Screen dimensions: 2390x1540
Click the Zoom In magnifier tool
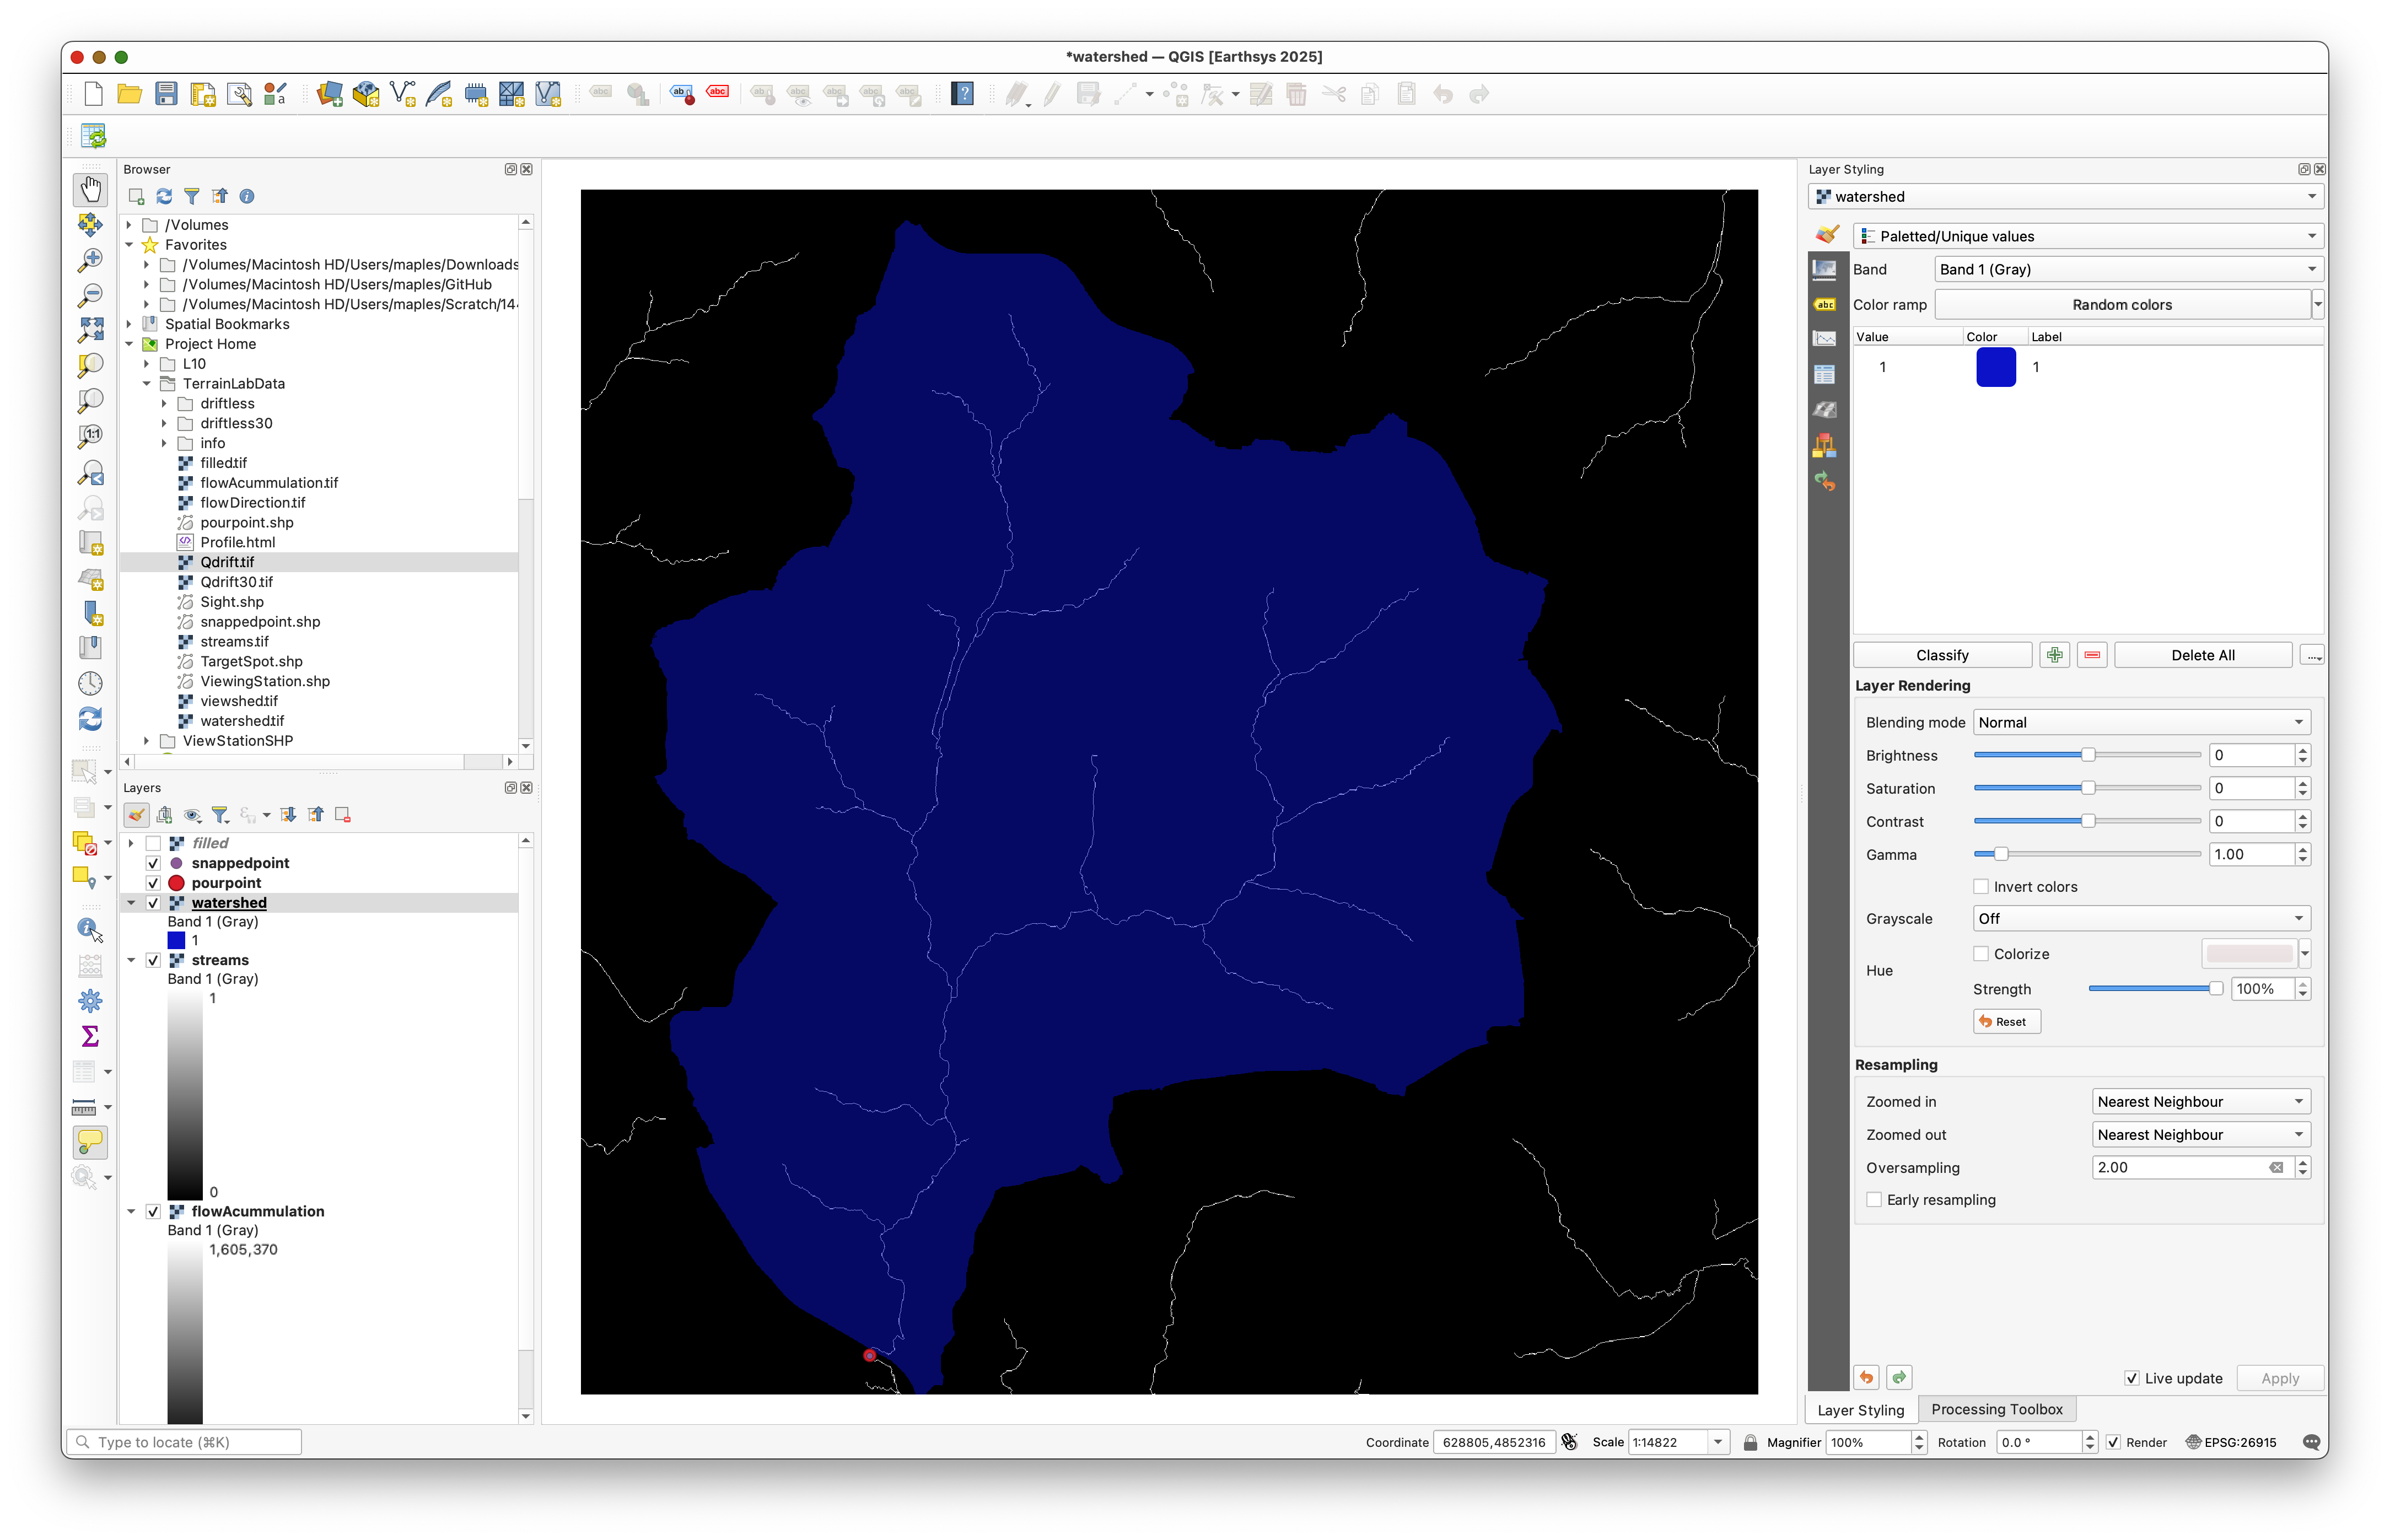click(x=90, y=260)
